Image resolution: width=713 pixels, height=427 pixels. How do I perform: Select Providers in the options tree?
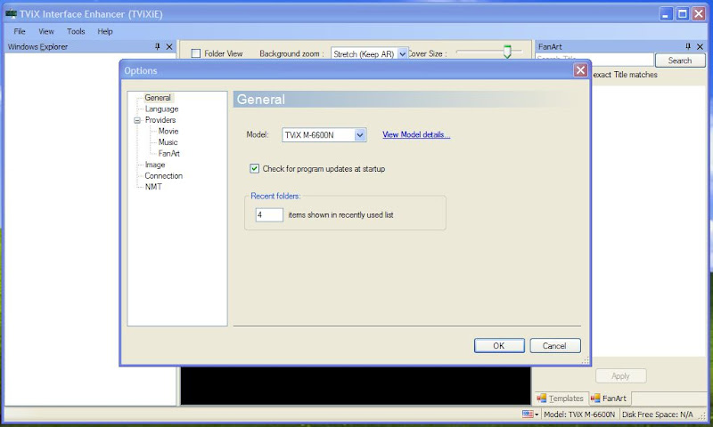(160, 120)
